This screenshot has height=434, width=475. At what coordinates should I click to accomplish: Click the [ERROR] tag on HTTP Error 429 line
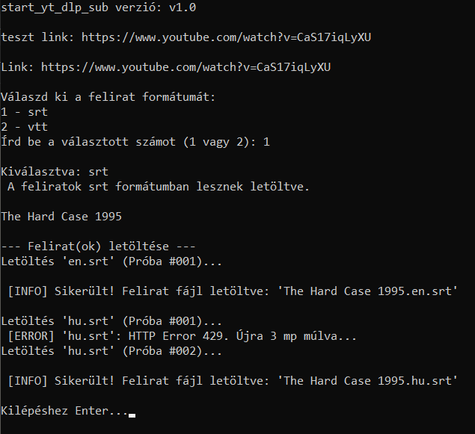(31, 336)
